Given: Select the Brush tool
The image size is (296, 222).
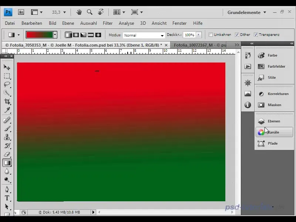Looking at the screenshot, I should click(7, 128).
